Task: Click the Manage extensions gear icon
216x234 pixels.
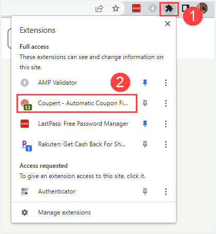Action: [x=25, y=212]
